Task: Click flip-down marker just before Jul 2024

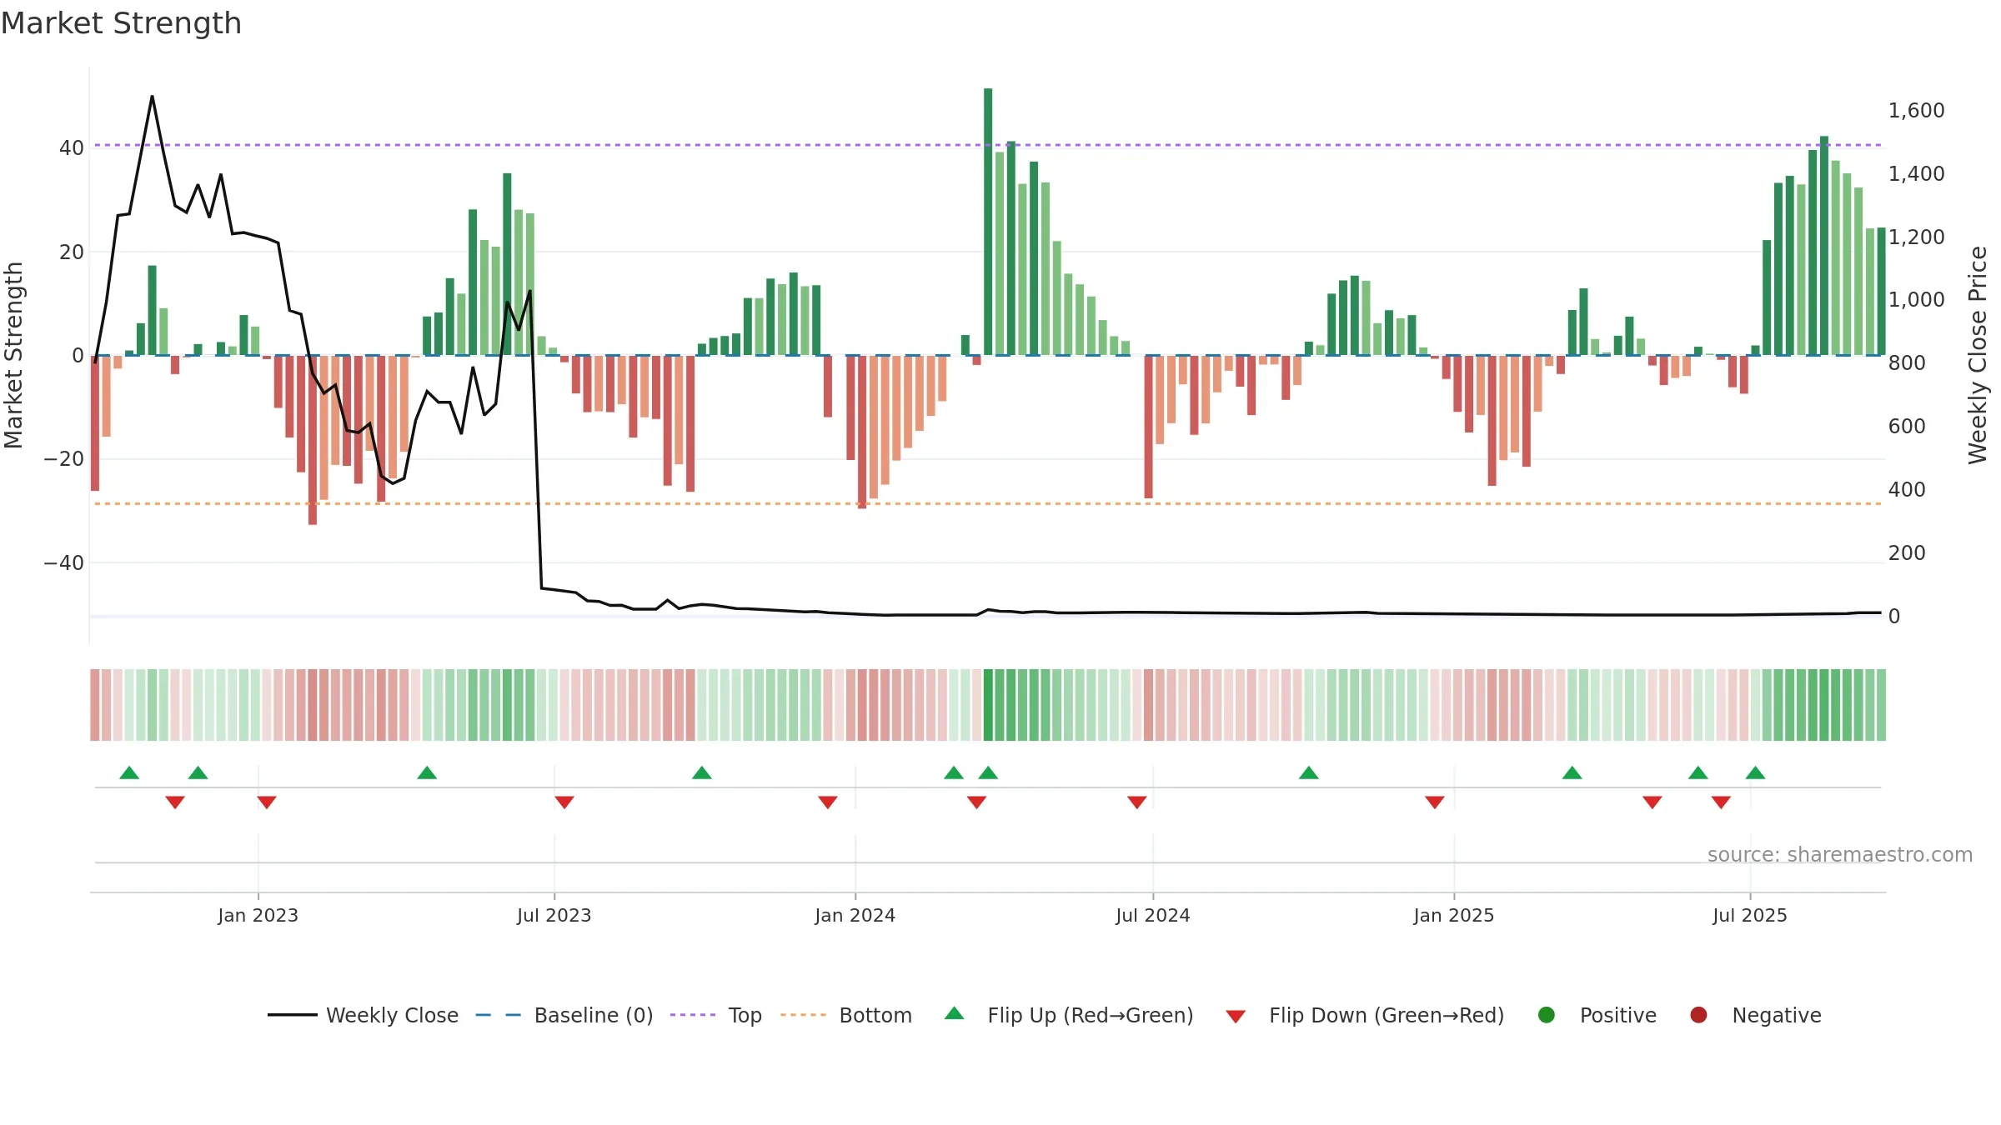Action: click(x=1137, y=802)
